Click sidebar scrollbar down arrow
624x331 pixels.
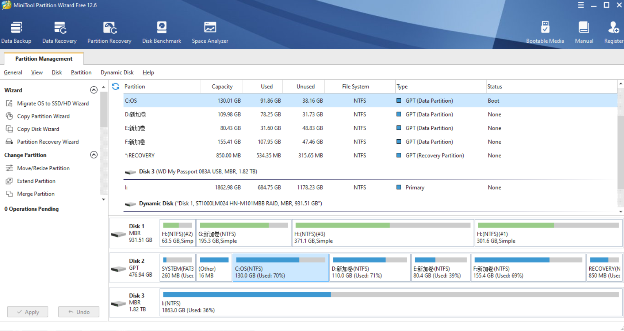point(104,199)
